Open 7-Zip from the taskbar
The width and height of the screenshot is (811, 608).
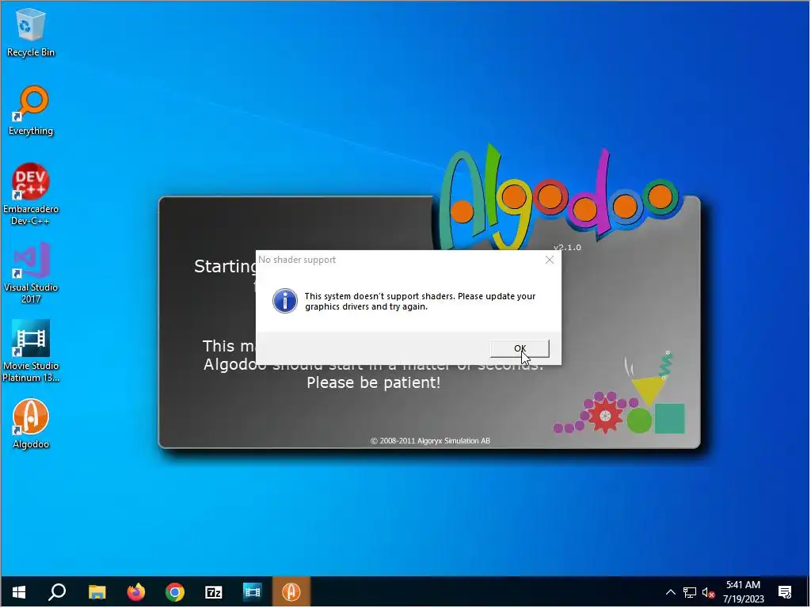[214, 592]
